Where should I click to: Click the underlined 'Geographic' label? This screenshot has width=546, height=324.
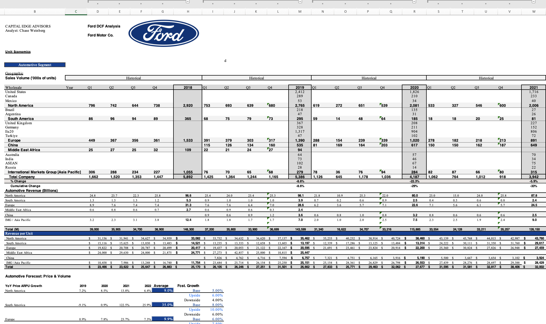click(14, 73)
